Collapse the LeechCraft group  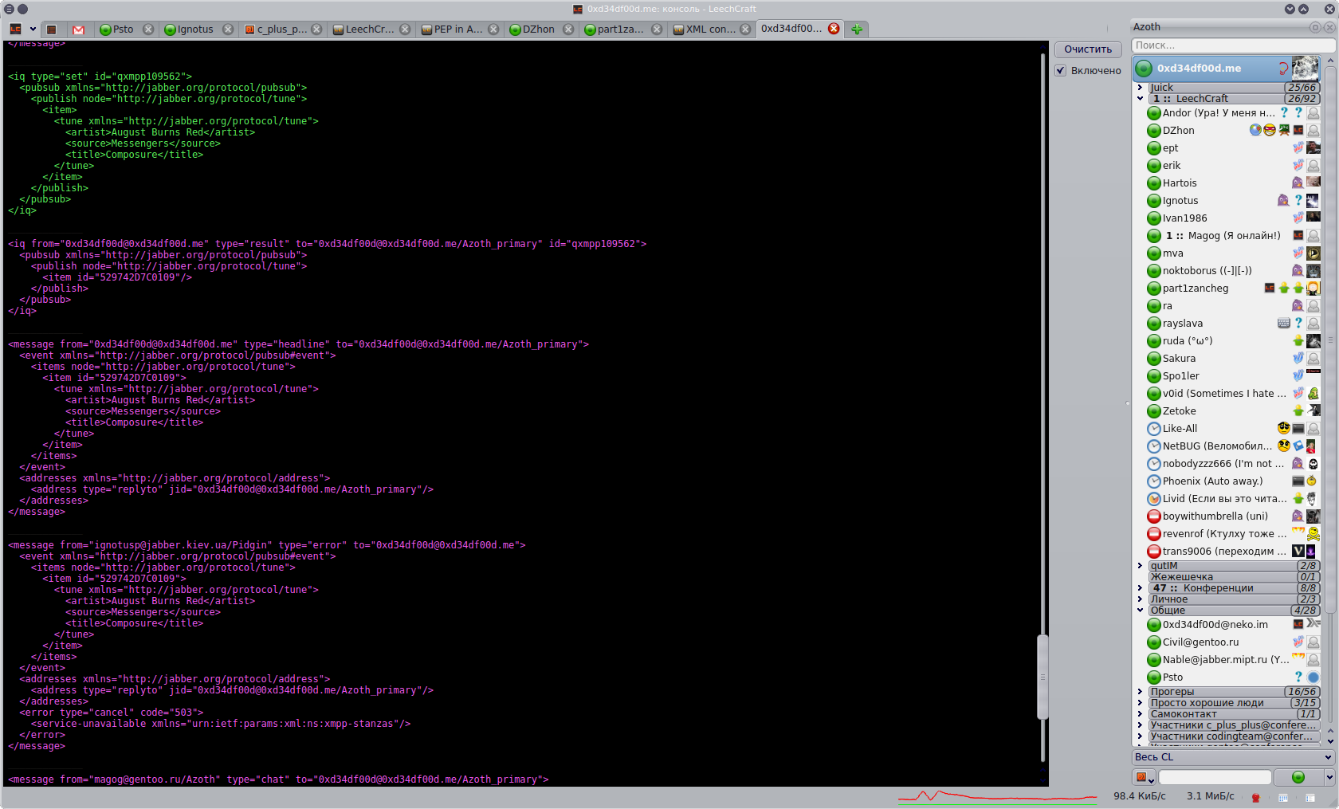click(x=1140, y=99)
